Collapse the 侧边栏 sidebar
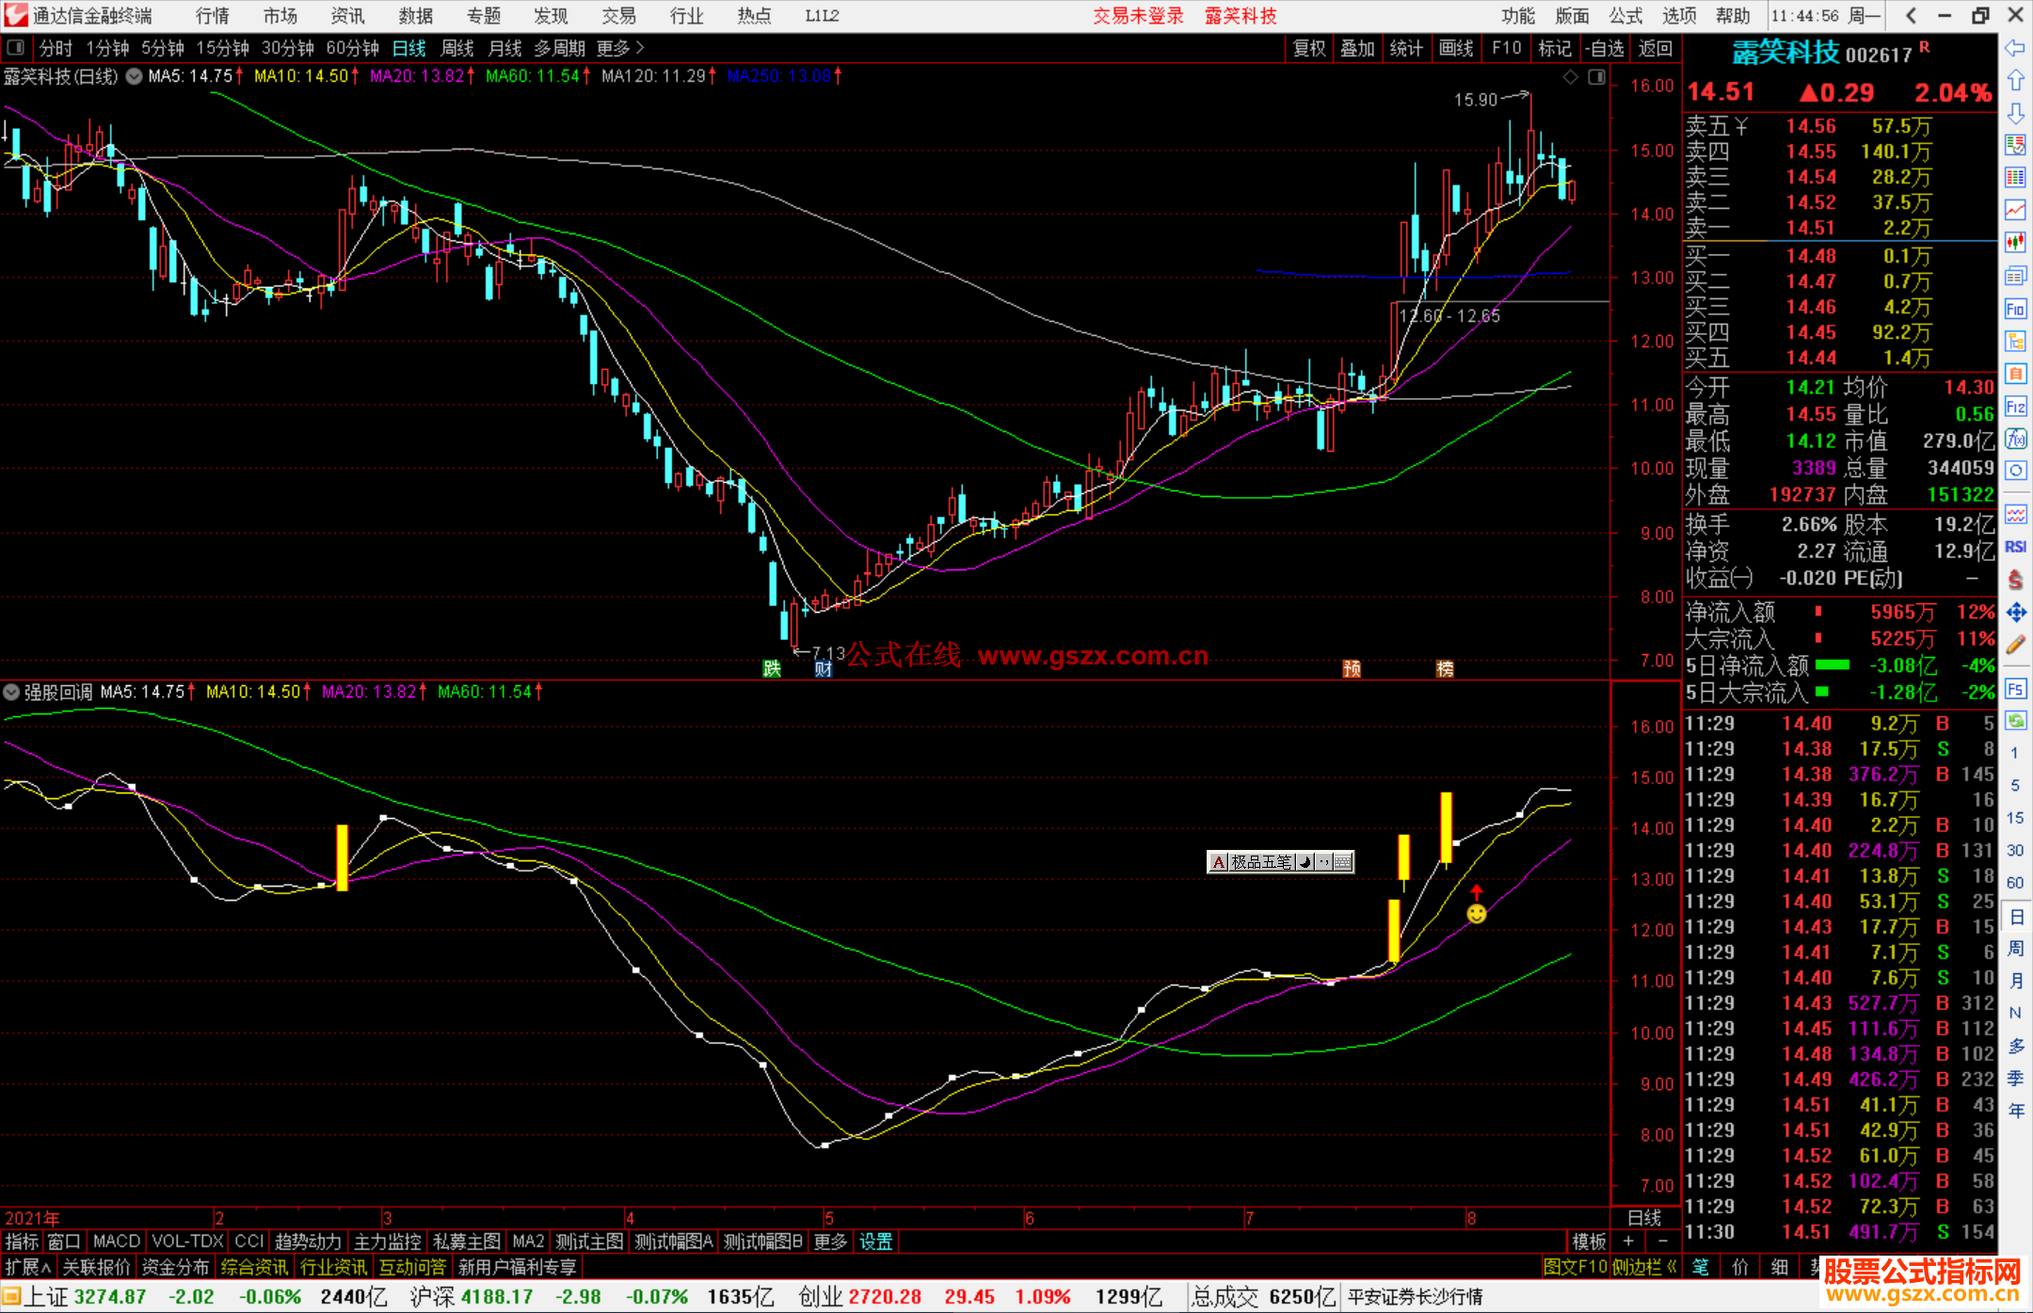Viewport: 2033px width, 1313px height. (1645, 1267)
